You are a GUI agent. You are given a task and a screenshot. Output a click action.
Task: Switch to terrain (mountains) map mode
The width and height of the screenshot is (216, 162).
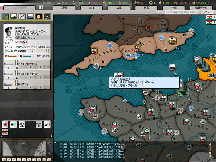tap(4, 160)
